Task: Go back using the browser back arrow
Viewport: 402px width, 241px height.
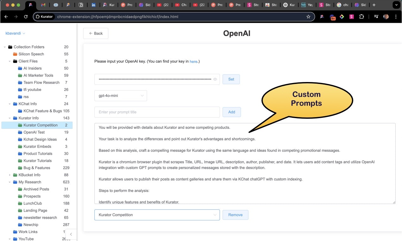Action: [x=6, y=17]
